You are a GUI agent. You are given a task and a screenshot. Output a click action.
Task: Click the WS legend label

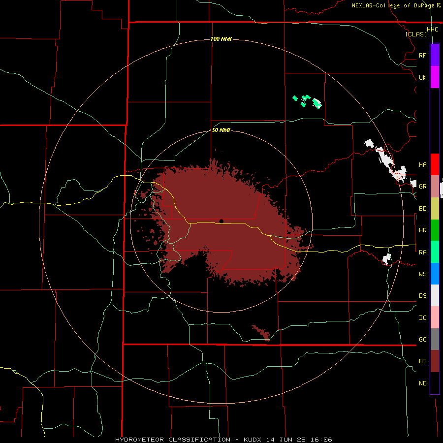[422, 274]
